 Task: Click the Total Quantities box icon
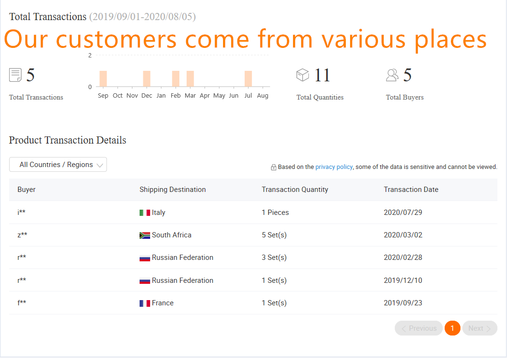point(303,75)
